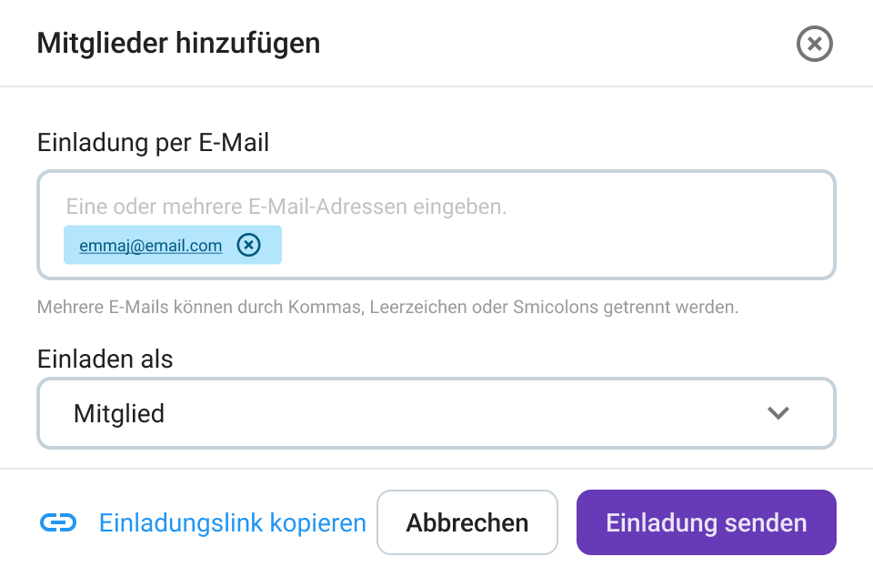Expand the chevron arrow beside Mitglied

click(778, 413)
